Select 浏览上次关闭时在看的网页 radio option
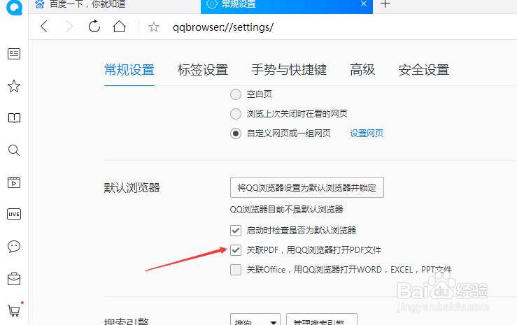The image size is (517, 325). pyautogui.click(x=236, y=114)
